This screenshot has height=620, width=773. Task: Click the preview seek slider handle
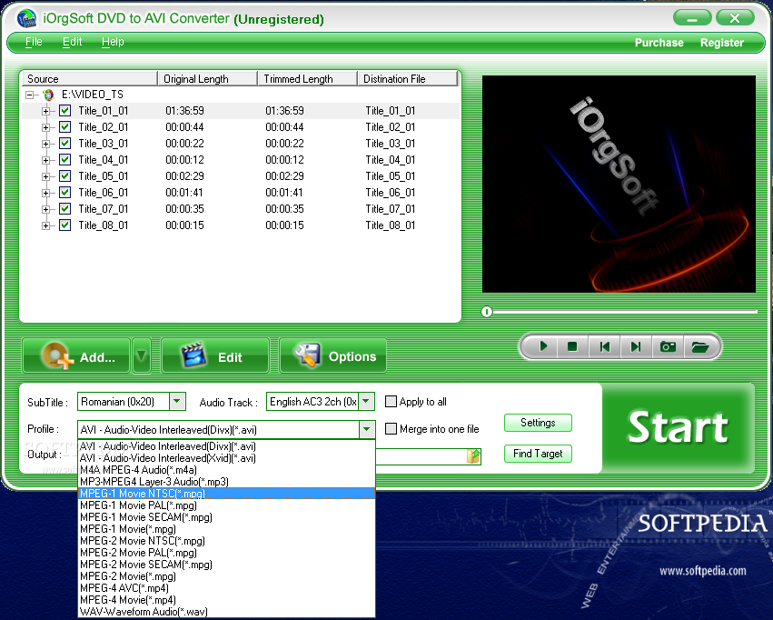pyautogui.click(x=487, y=312)
